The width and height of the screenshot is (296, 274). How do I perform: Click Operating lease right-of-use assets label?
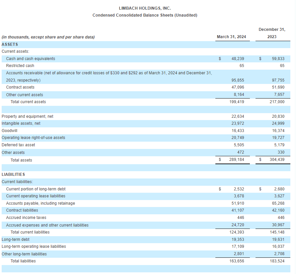click(34, 138)
